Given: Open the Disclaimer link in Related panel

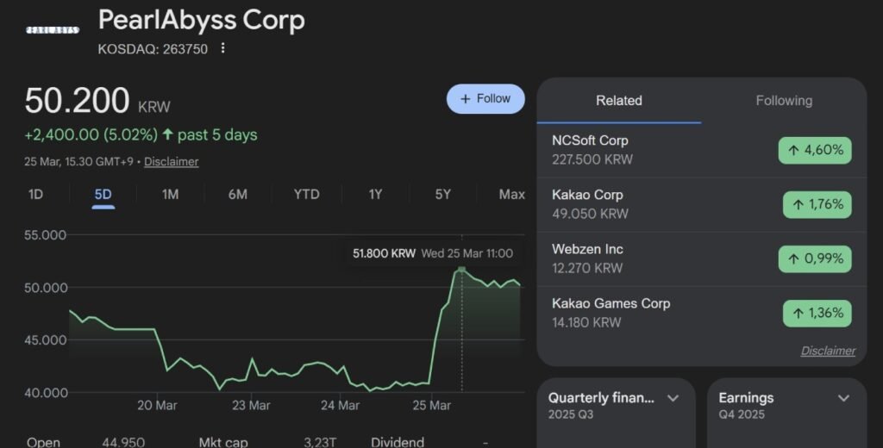Looking at the screenshot, I should click(x=828, y=351).
